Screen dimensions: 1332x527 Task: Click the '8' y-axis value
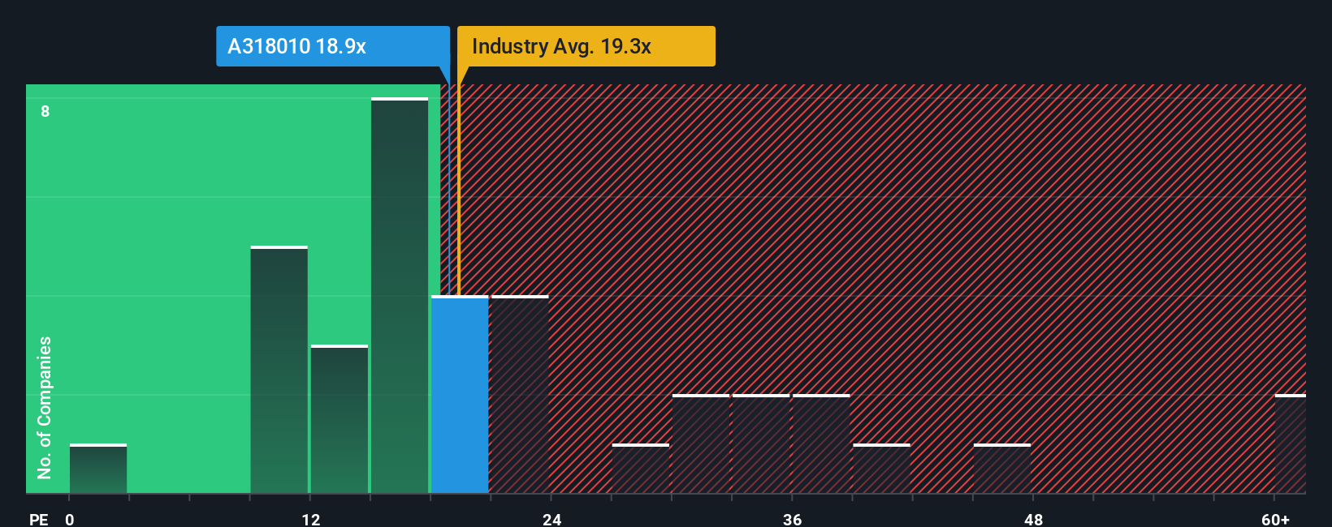click(45, 111)
